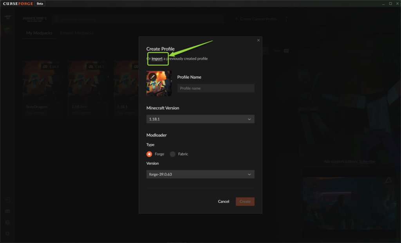Select the Fabric modloader radio button

pyautogui.click(x=173, y=154)
